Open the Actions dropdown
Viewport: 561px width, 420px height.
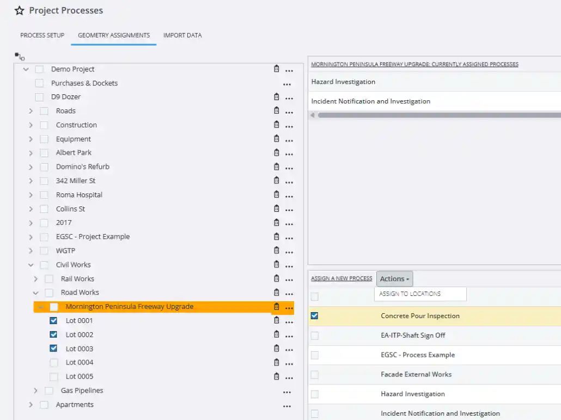click(x=394, y=278)
